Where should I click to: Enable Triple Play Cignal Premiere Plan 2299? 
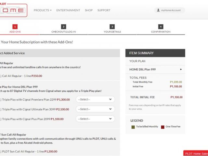click(x=1, y=99)
